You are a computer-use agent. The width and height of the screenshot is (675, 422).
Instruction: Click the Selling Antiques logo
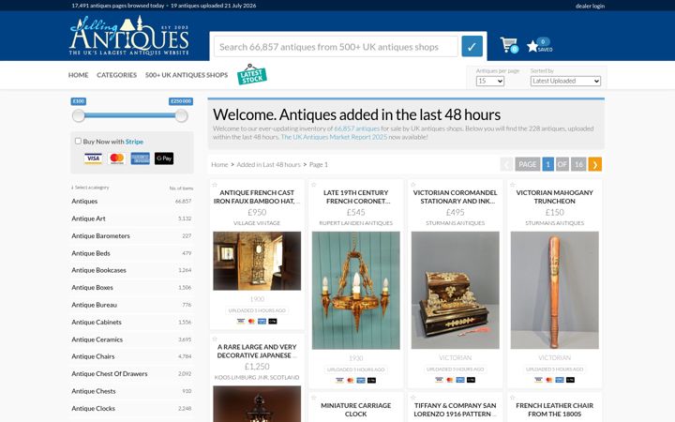point(129,37)
